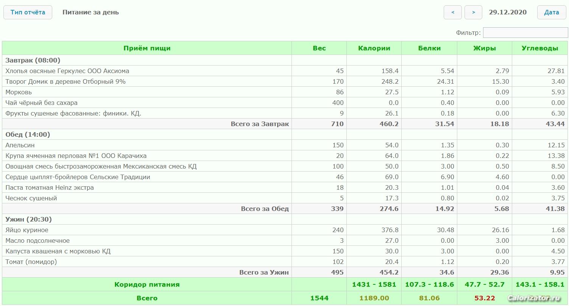The image size is (569, 306).
Task: Click calorie corridor value 1431 - 1581
Action: tap(374, 284)
